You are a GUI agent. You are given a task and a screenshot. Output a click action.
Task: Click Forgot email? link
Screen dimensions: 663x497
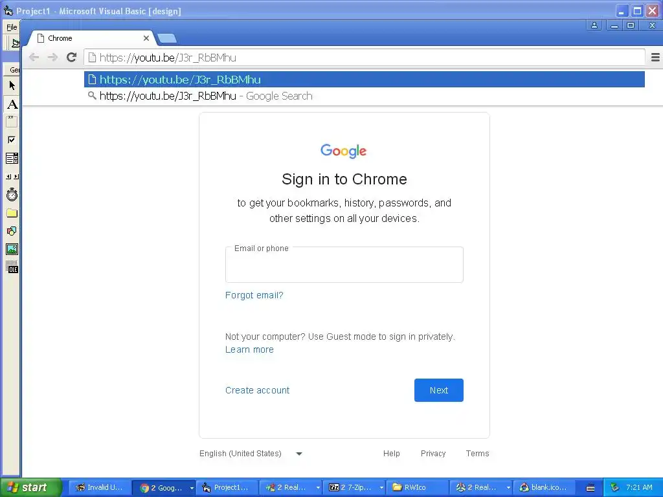point(254,295)
